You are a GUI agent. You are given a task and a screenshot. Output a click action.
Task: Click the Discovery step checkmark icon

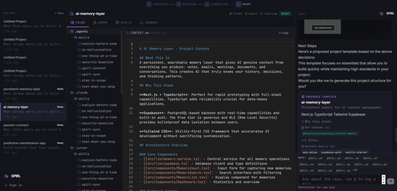149,4
